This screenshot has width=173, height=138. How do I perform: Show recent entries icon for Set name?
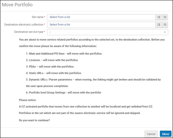point(165,17)
